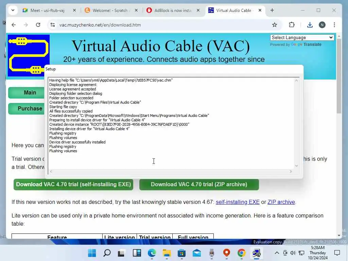Select the Virtual Audio Cable tab

233,11
